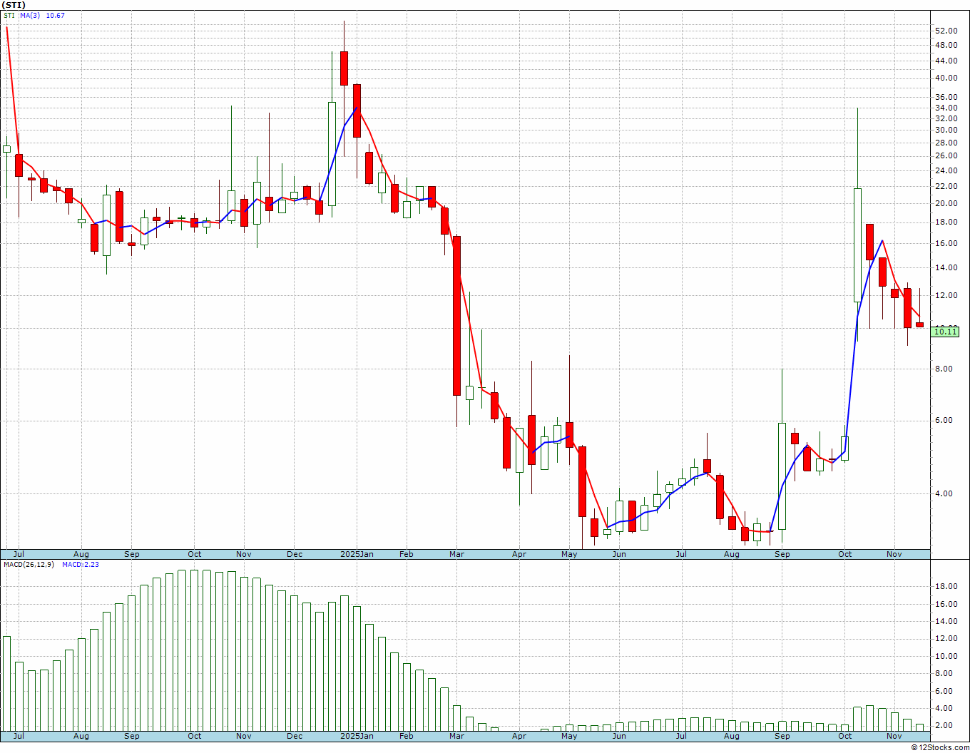Image resolution: width=970 pixels, height=753 pixels.
Task: Click the 40.00 price axis label
Action: pyautogui.click(x=946, y=78)
